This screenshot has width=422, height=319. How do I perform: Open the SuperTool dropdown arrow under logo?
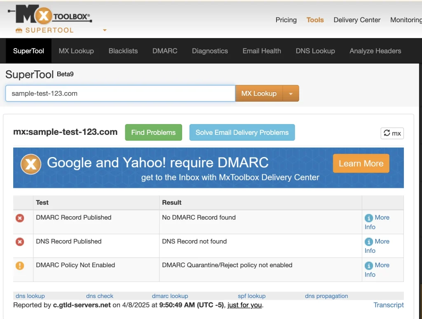point(105,30)
